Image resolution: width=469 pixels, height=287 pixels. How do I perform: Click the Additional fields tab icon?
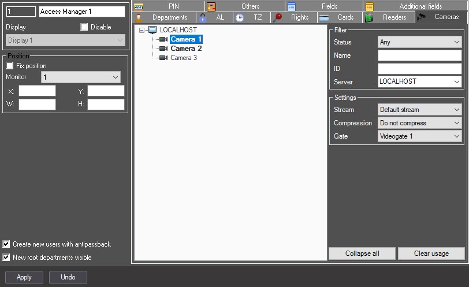370,6
